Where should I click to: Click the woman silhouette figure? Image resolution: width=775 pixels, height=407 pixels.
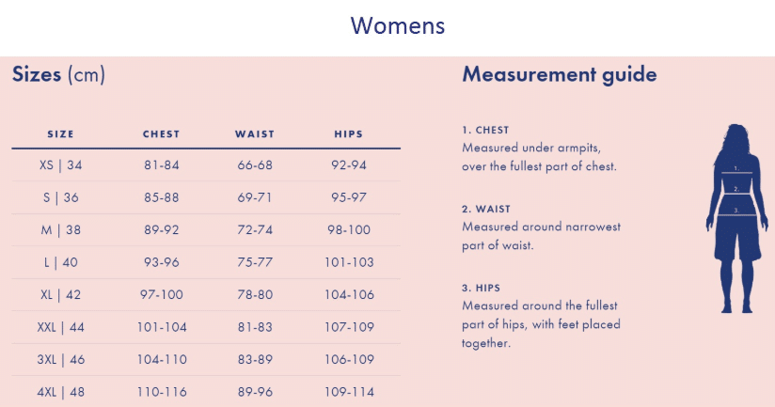736,218
